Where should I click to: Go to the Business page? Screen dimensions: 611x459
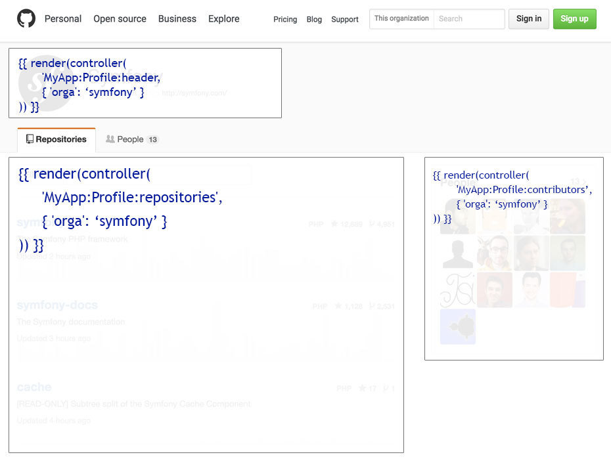(177, 18)
